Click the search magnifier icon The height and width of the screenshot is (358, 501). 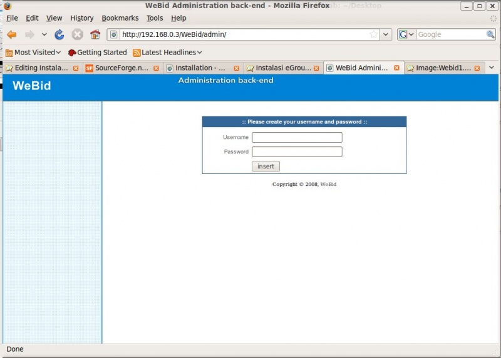[490, 34]
